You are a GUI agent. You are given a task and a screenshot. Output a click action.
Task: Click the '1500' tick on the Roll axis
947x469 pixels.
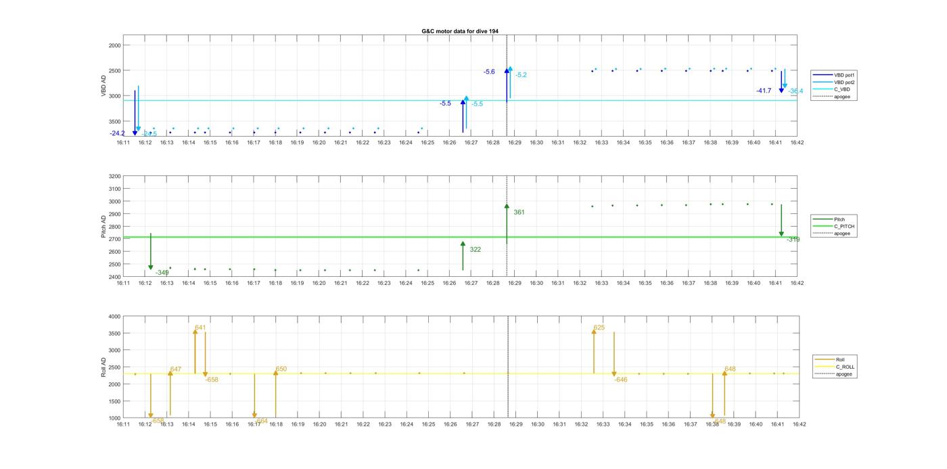coord(114,401)
